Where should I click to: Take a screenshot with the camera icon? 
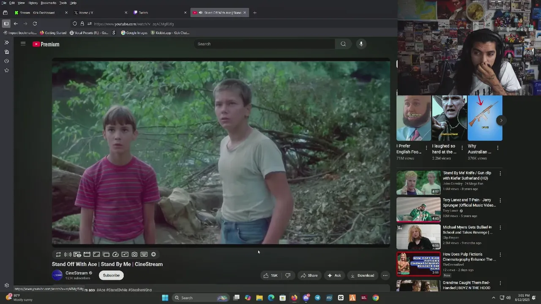134,255
